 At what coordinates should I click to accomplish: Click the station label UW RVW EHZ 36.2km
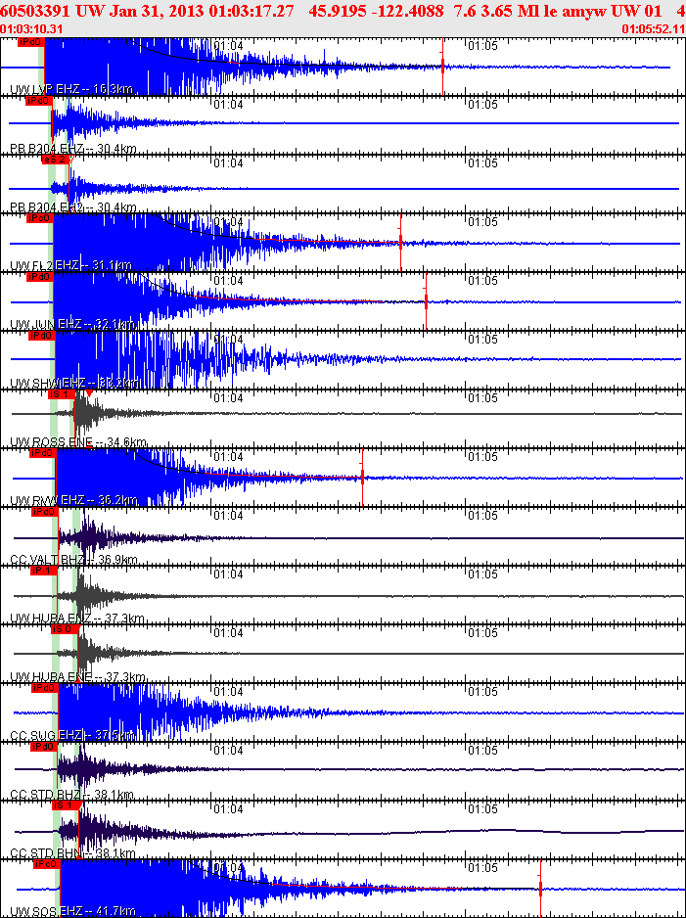pos(73,500)
